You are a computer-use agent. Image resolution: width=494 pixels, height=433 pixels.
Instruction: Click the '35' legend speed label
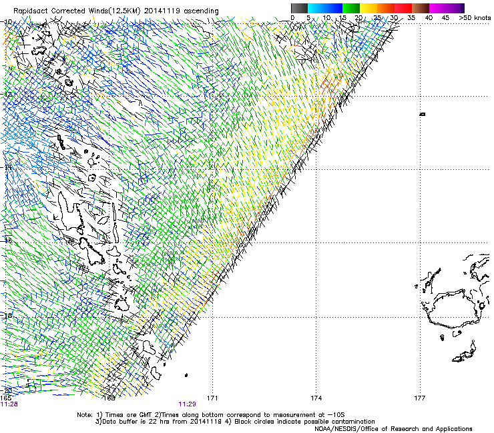pyautogui.click(x=411, y=18)
